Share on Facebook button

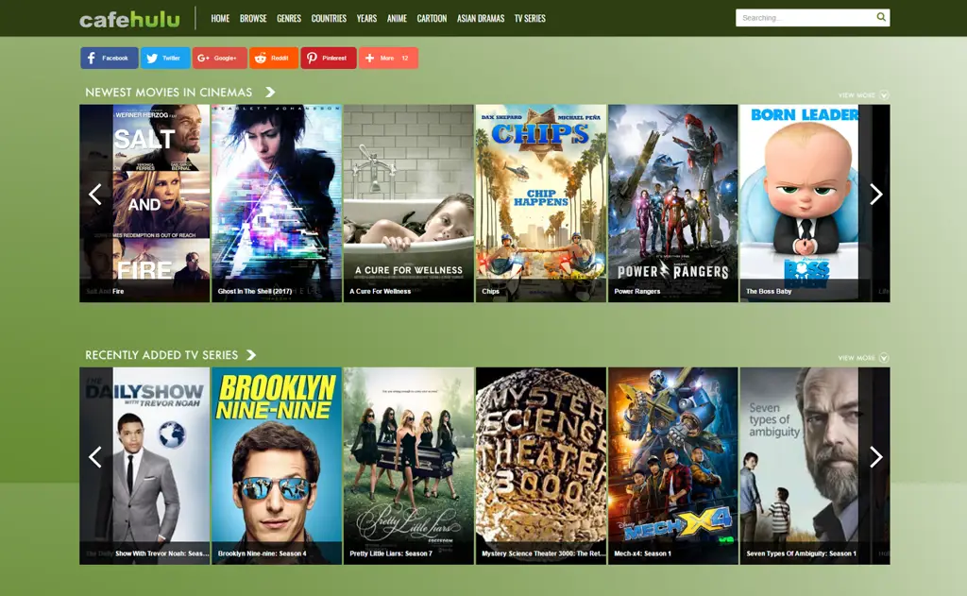tap(110, 58)
